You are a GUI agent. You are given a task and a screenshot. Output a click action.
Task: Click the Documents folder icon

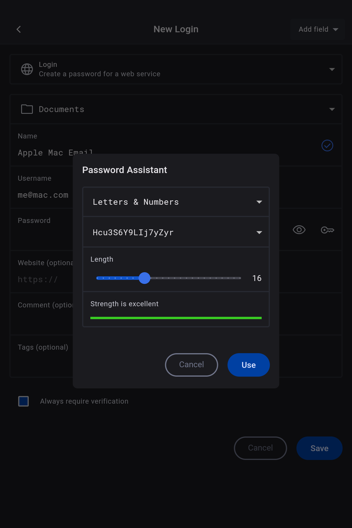pyautogui.click(x=27, y=109)
